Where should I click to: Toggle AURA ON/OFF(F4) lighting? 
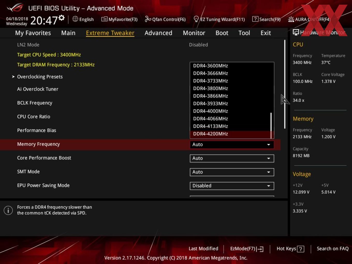click(x=309, y=19)
